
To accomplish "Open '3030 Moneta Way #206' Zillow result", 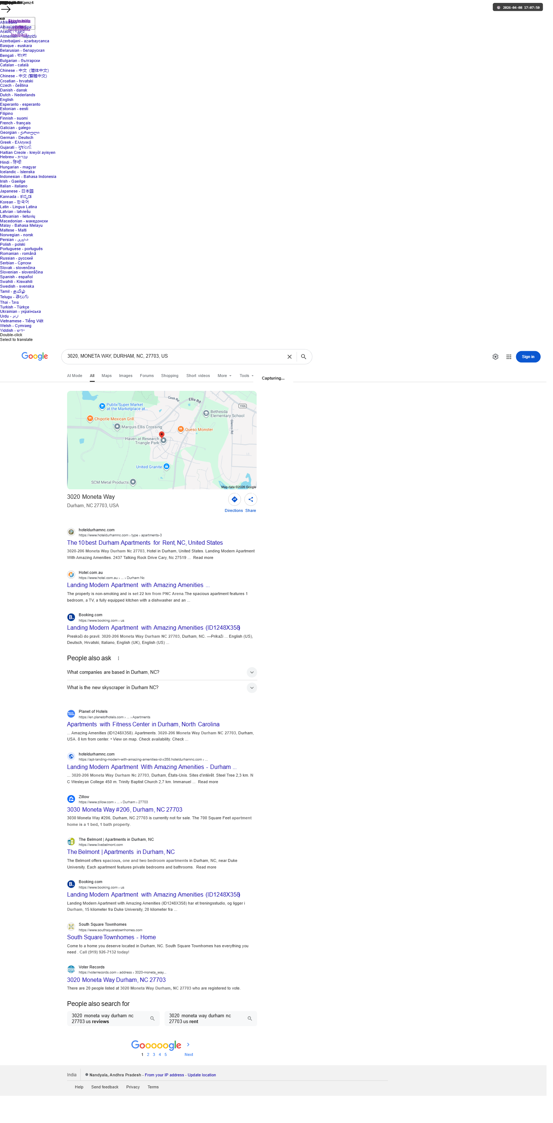I will tap(125, 809).
